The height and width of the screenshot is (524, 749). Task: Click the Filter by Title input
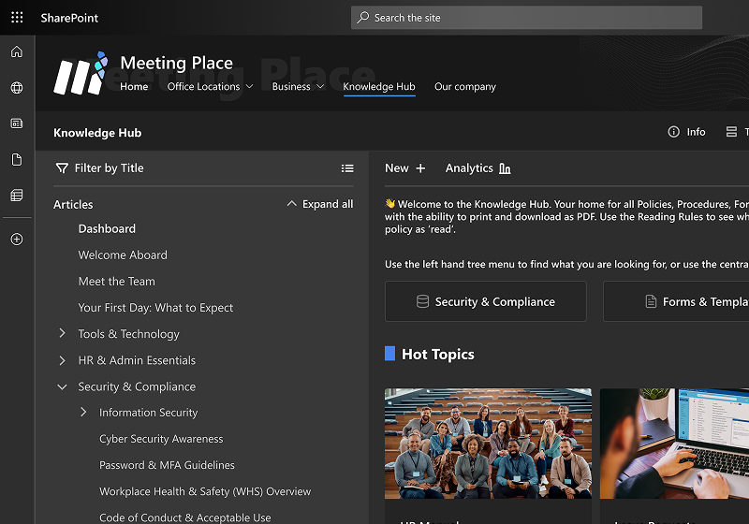(109, 168)
